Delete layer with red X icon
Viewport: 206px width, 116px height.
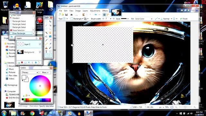coord(22,62)
